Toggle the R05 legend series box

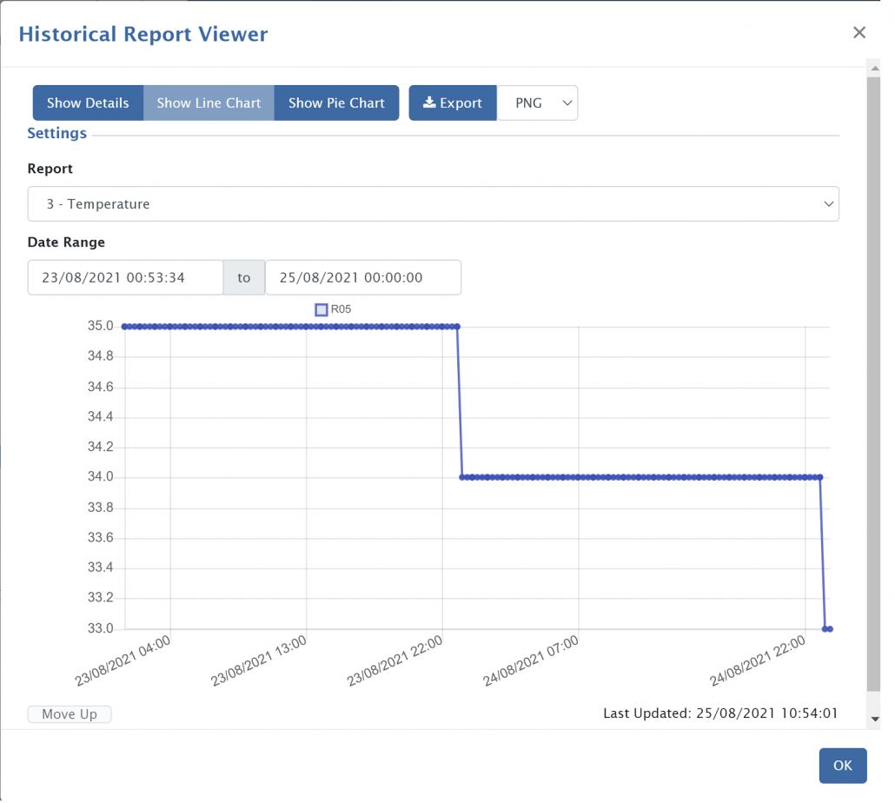(x=322, y=309)
